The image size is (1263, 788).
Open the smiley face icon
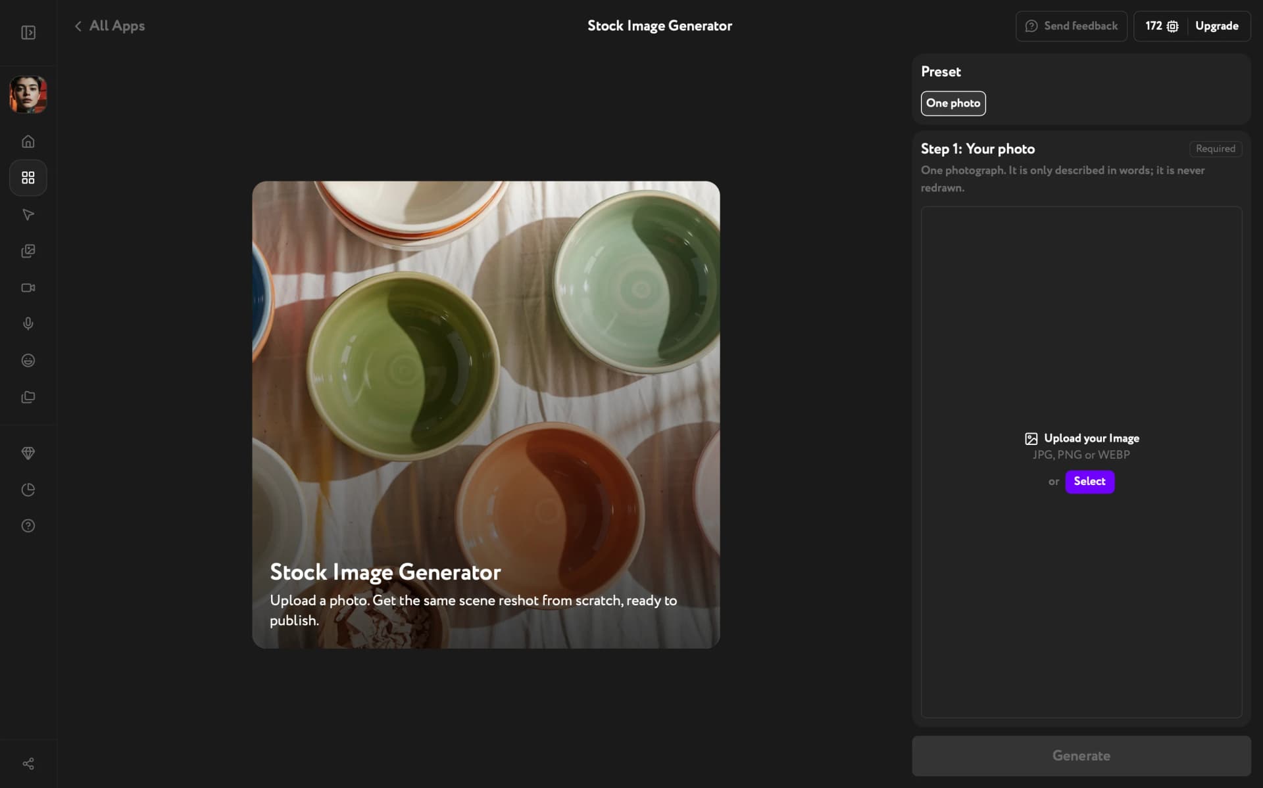click(x=28, y=360)
